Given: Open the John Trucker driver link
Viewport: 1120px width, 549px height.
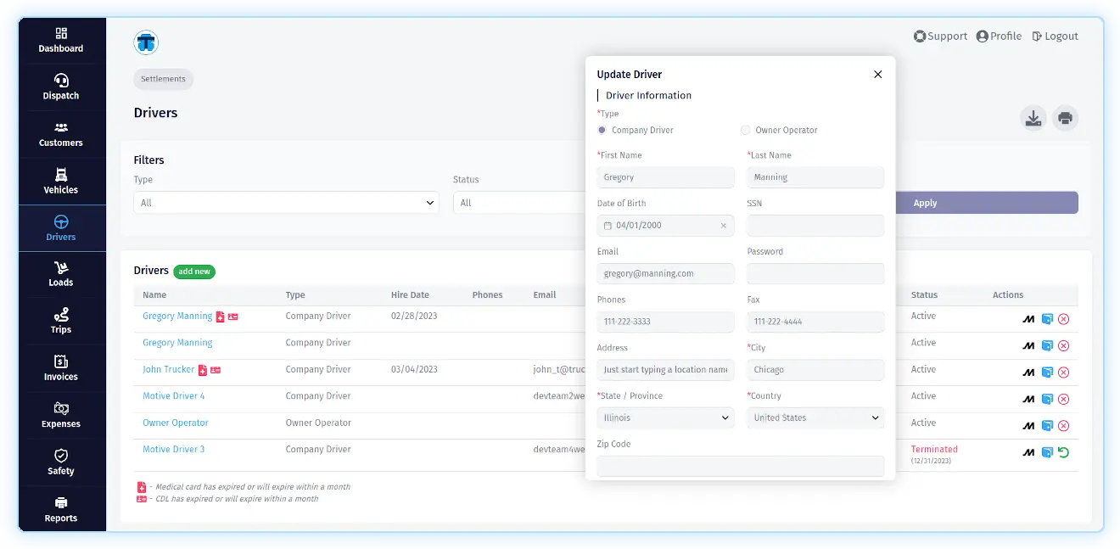Looking at the screenshot, I should click(168, 369).
